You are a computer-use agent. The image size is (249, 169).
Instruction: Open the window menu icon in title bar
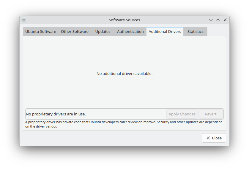(24, 20)
